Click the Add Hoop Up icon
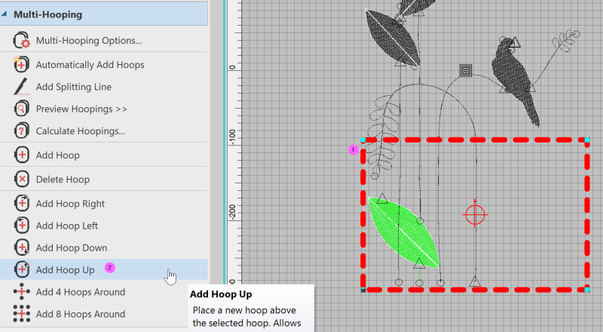The height and width of the screenshot is (332, 603). 22,269
